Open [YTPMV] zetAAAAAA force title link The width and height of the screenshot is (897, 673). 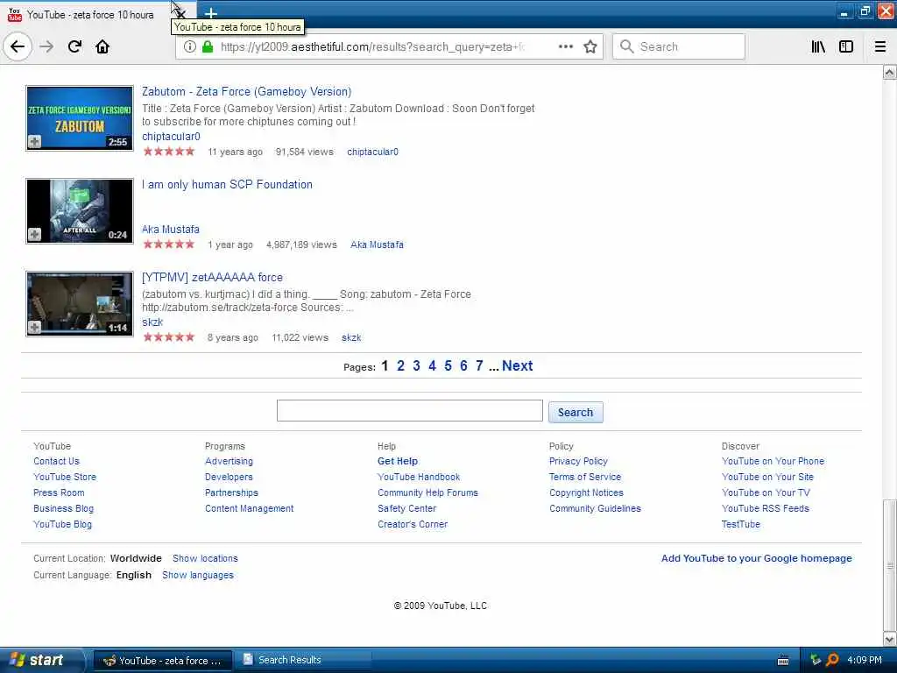212,277
